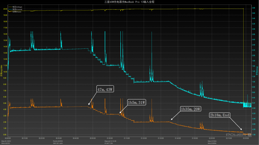Click the left axis title 伏特(V)/(10W)
259x145 pixels.
tap(2, 70)
